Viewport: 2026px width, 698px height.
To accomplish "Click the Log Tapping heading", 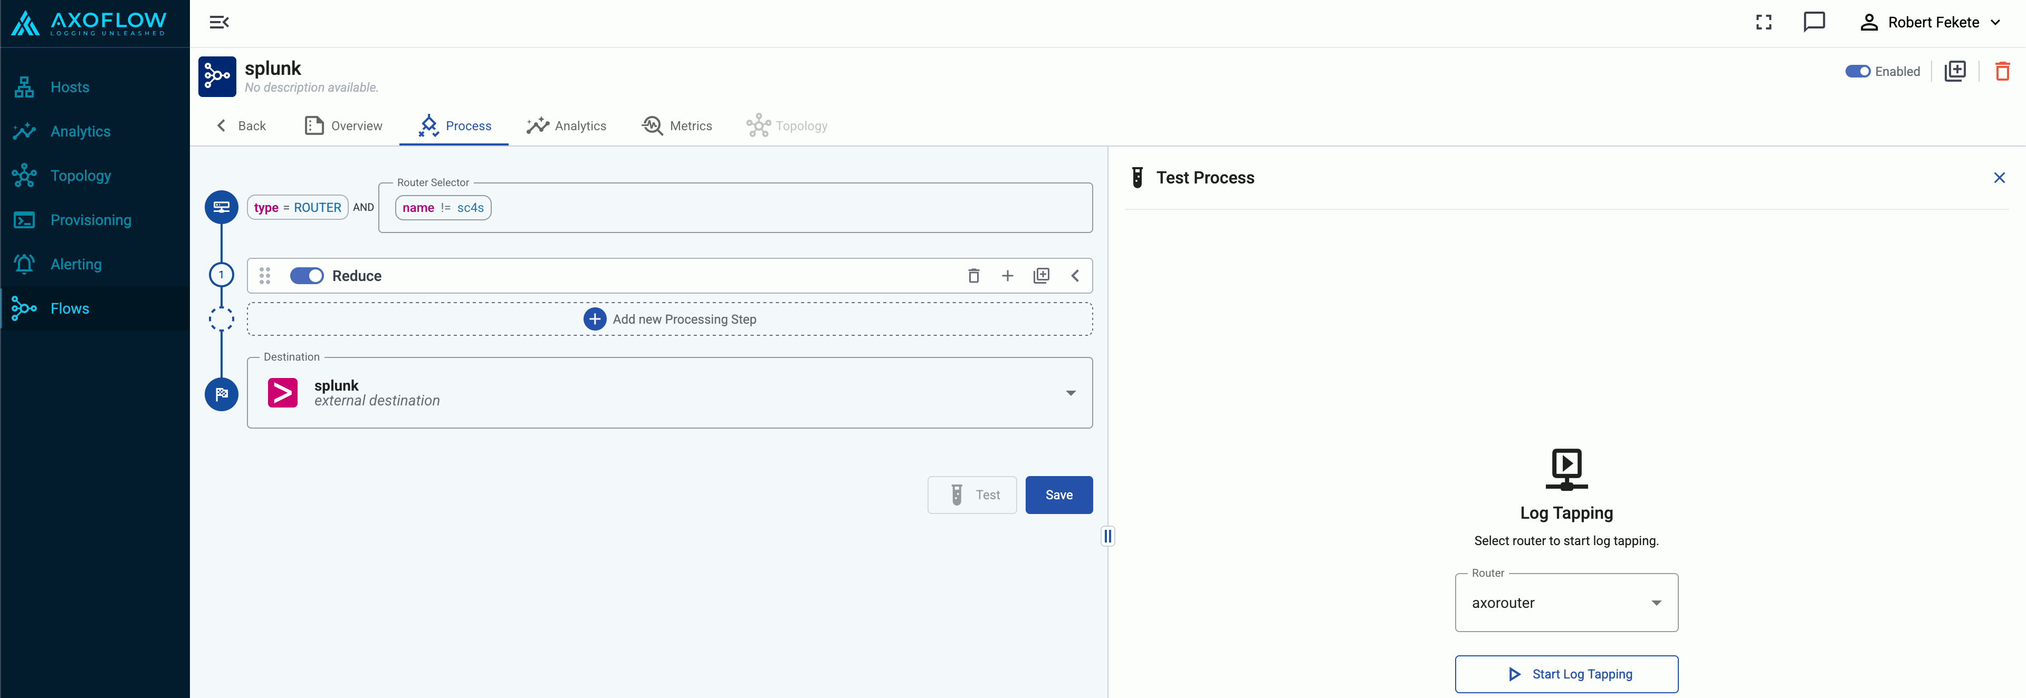I will (1566, 513).
